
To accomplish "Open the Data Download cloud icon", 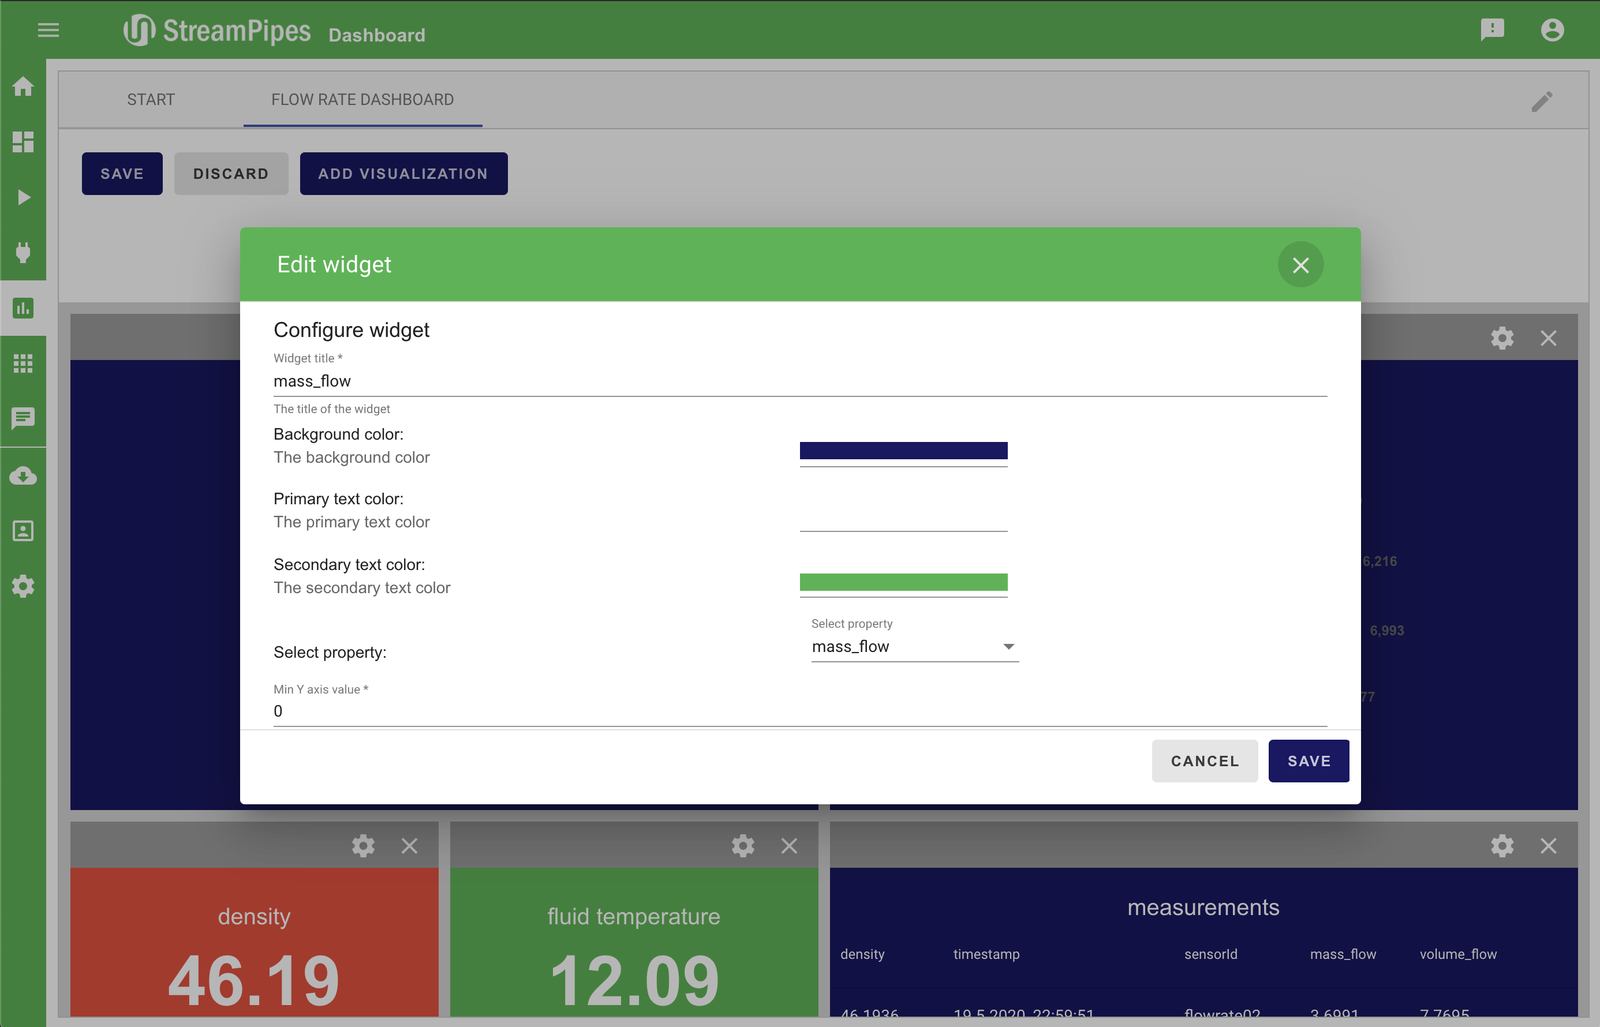I will (x=23, y=476).
